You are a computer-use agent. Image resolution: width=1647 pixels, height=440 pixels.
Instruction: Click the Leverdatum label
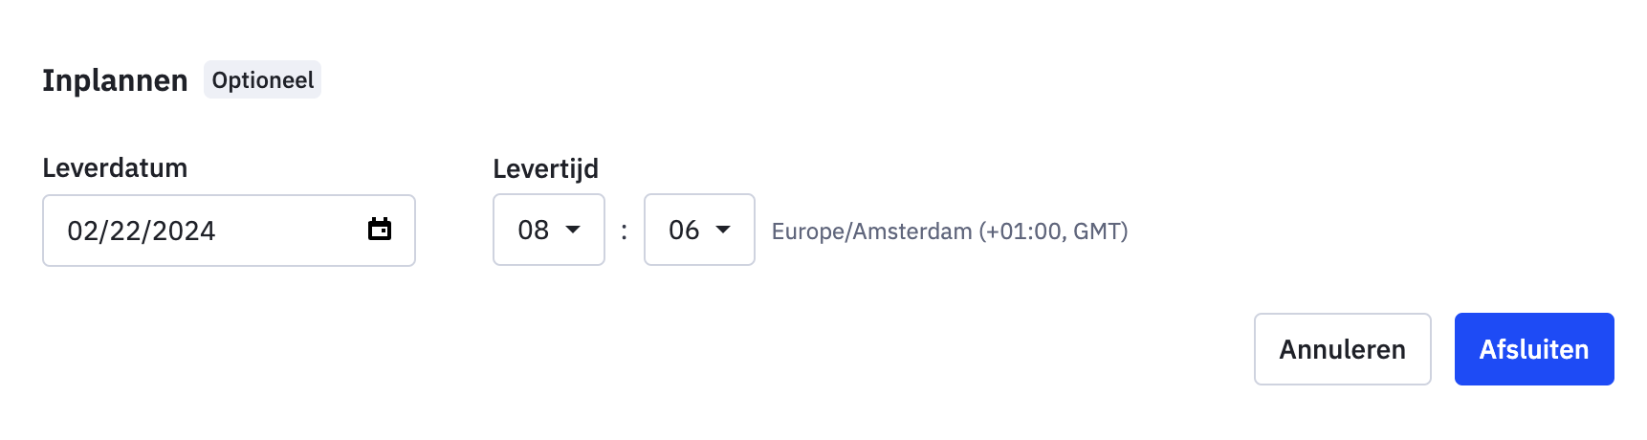click(115, 168)
